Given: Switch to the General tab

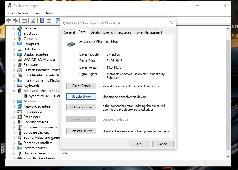Looking at the screenshot, I should [69, 32].
